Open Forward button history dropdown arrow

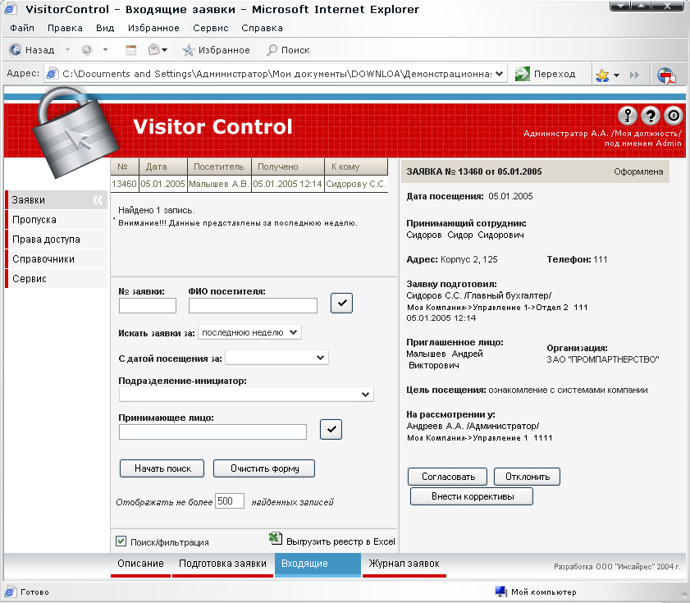point(105,50)
